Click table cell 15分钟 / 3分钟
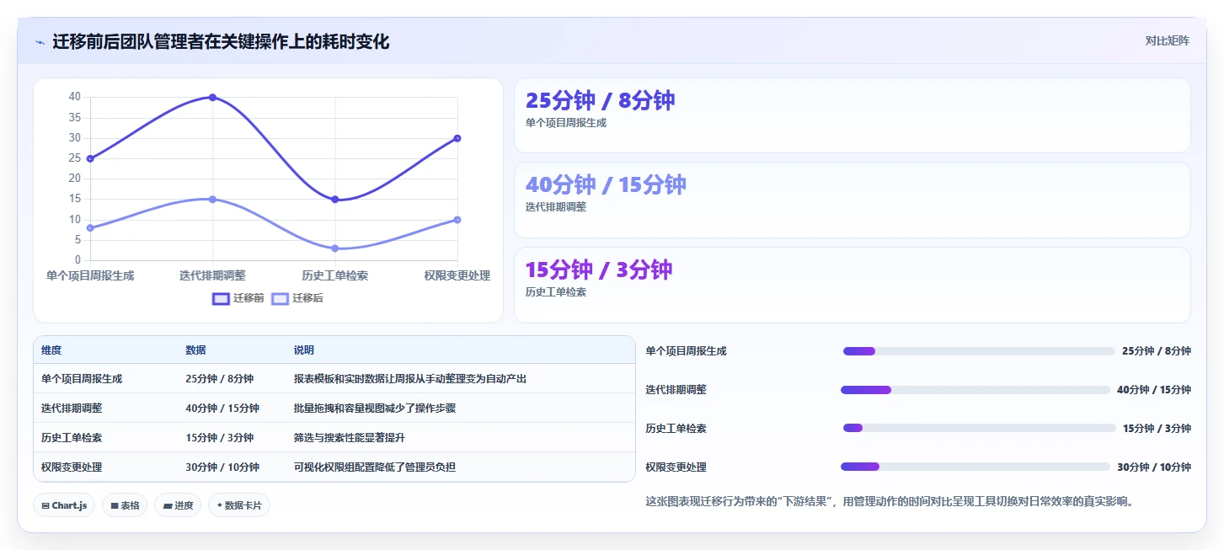Image resolution: width=1224 pixels, height=550 pixels. point(219,438)
